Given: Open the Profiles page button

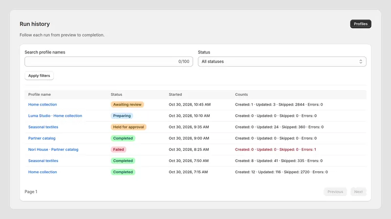Looking at the screenshot, I should pos(361,24).
